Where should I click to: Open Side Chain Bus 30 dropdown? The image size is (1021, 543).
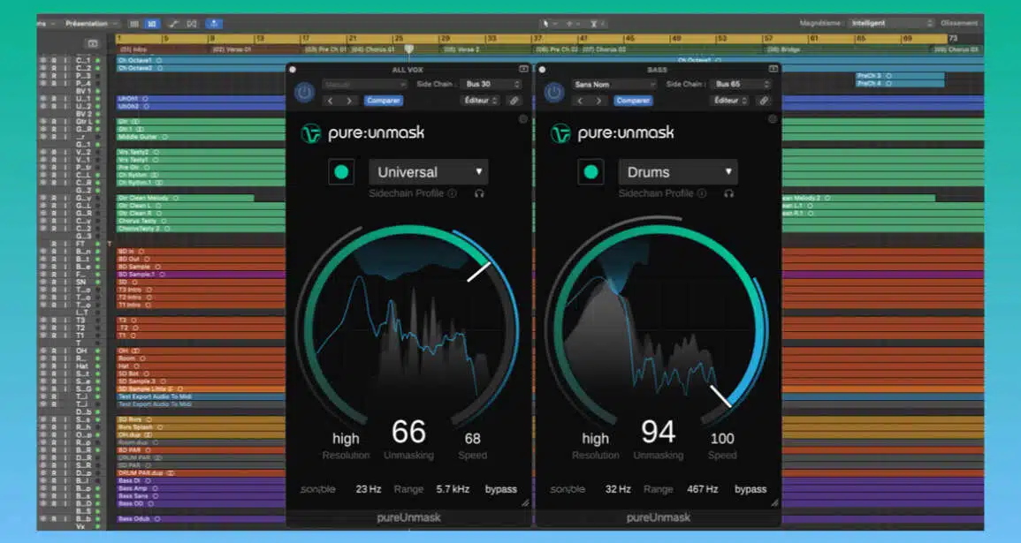[x=491, y=85]
